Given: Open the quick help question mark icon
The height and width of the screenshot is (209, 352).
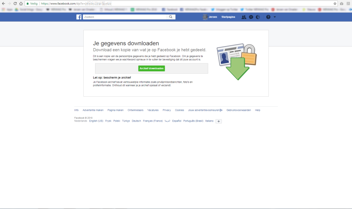Looking at the screenshot, I should click(x=268, y=17).
